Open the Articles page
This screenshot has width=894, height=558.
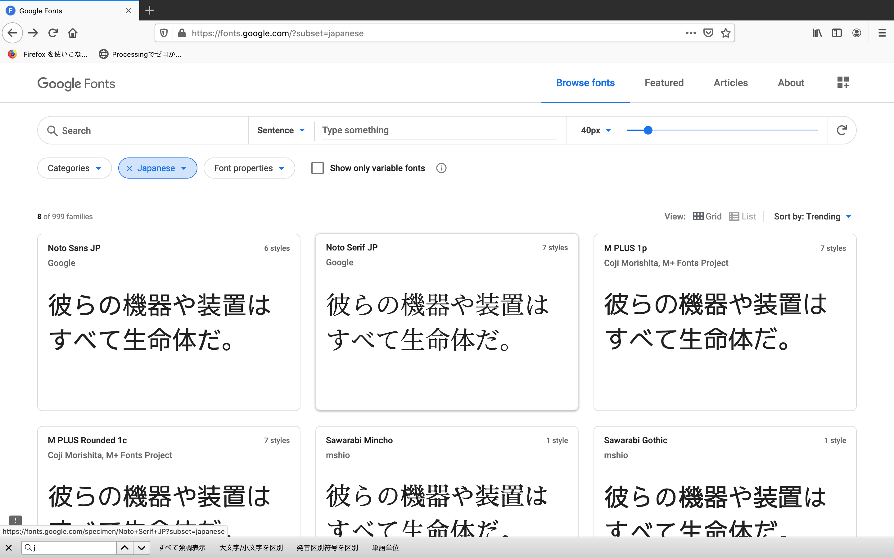(x=730, y=83)
